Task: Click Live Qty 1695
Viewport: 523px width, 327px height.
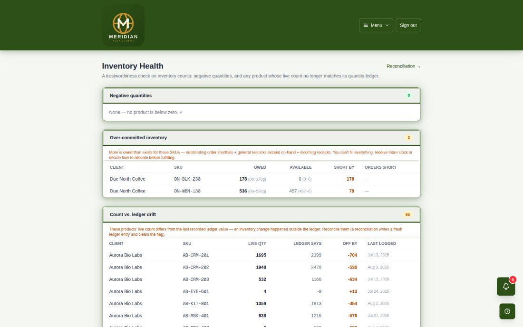Action: tap(261, 255)
